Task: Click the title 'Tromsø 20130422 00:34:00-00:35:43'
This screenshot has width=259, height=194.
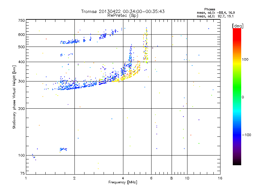Action: 123,11
